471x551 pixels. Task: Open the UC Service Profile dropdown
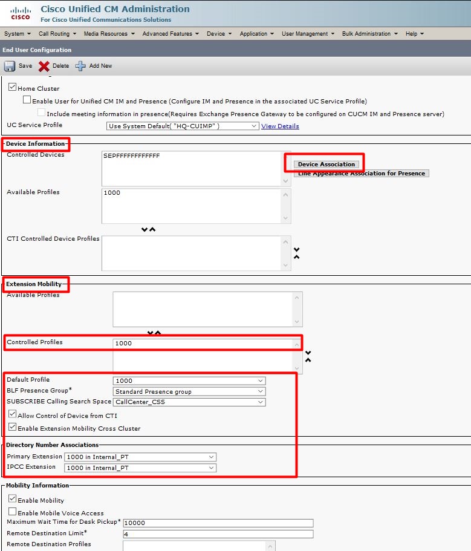tap(183, 126)
